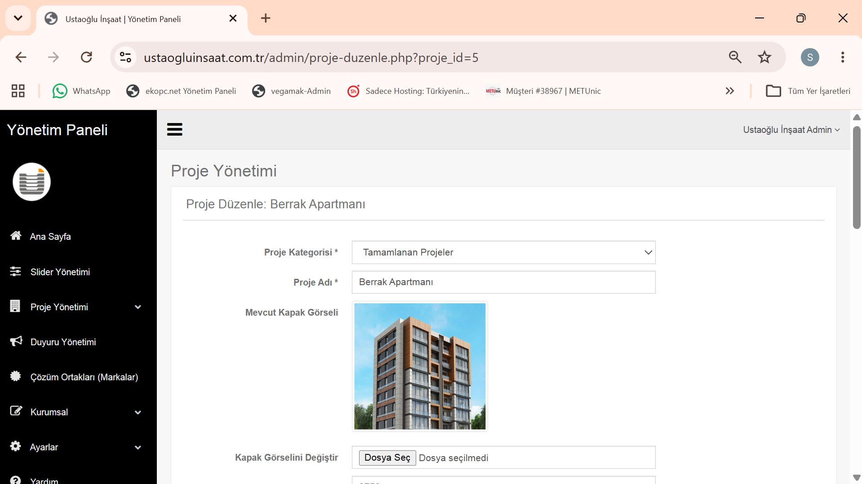
Task: Open Ustaoğlu İnşaat Admin user dropdown
Action: (x=791, y=130)
